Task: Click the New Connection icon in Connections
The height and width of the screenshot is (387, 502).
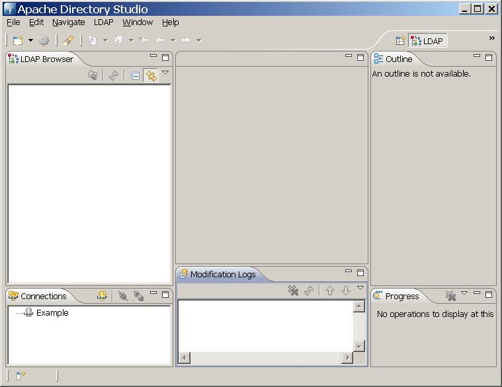Action: [102, 297]
